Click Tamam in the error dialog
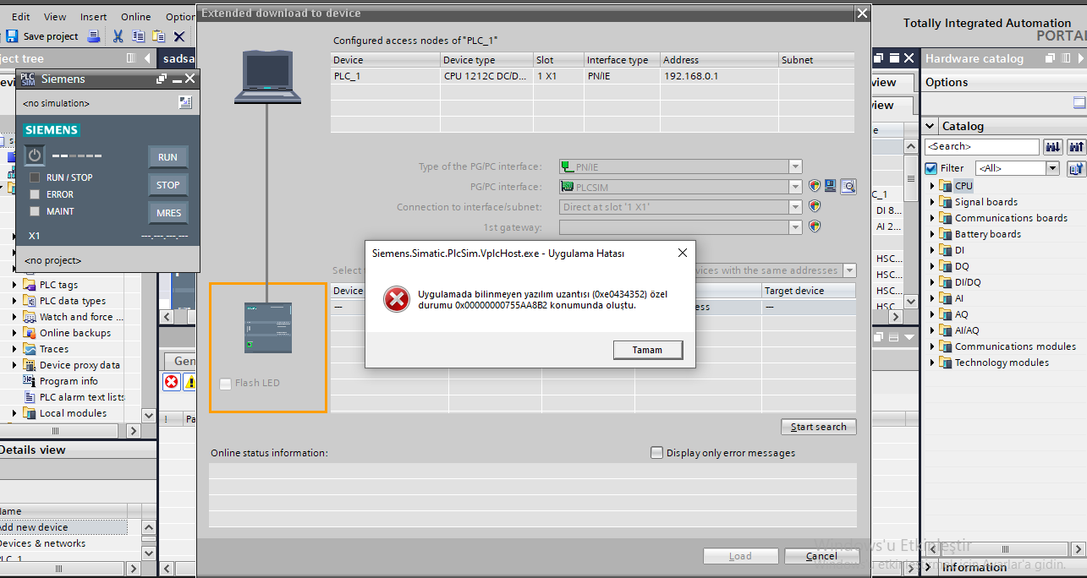The height and width of the screenshot is (578, 1087). pos(647,350)
